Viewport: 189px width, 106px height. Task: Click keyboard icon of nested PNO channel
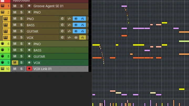pos(6,19)
